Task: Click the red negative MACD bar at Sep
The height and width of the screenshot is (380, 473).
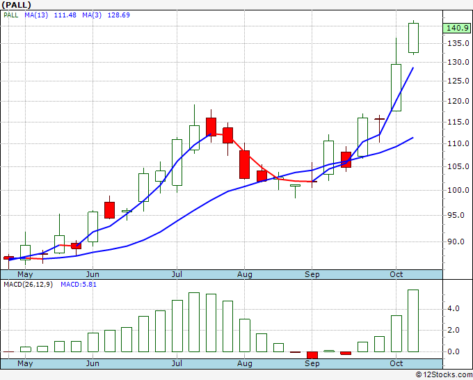Action: 312,355
